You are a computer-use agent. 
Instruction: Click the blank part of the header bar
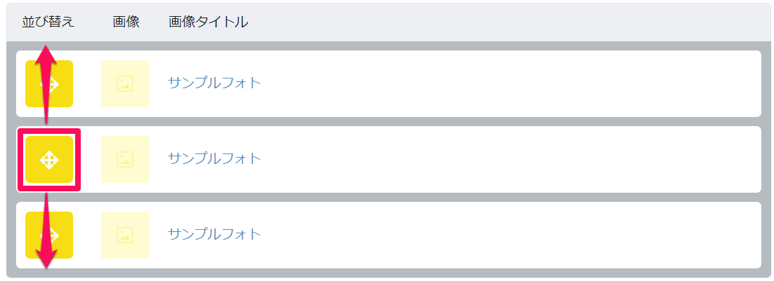pos(509,22)
